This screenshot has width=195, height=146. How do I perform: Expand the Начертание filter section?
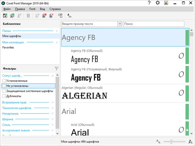tap(52, 113)
